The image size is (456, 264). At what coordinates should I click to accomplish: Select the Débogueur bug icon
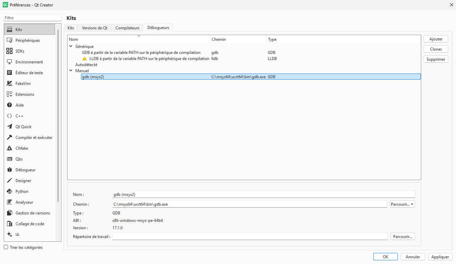point(9,170)
